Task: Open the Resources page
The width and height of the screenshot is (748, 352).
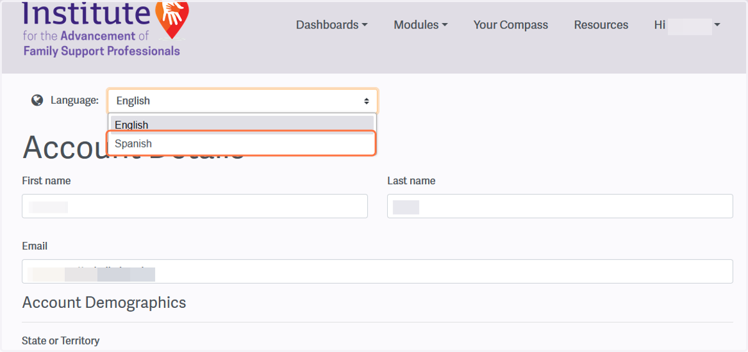Action: (601, 25)
